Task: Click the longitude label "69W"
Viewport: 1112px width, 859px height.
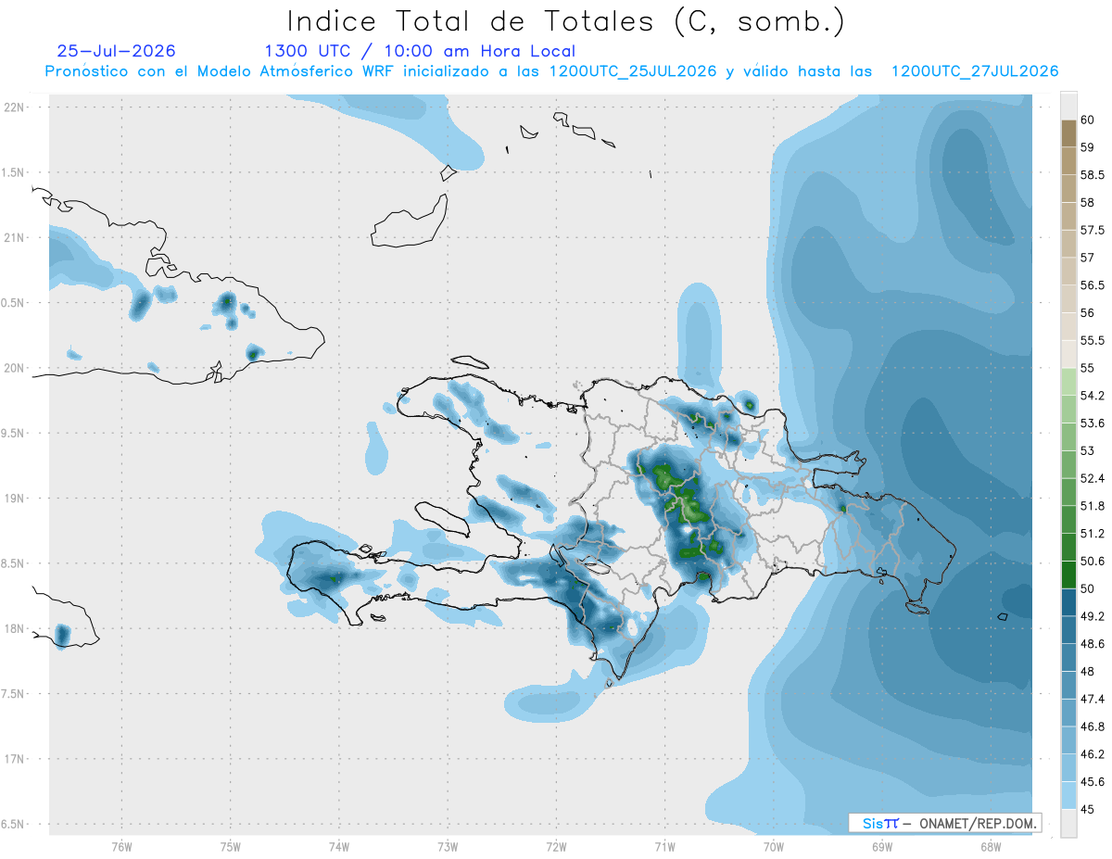Action: 882,847
